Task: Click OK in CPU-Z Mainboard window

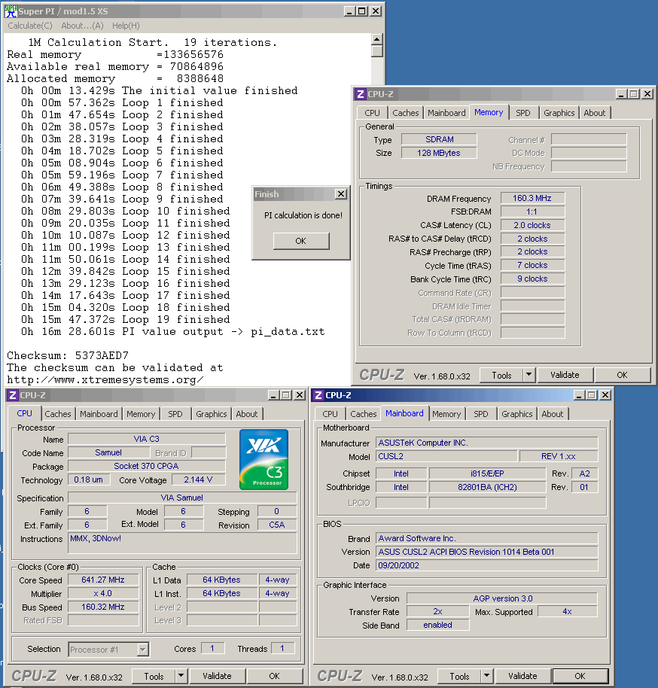Action: pos(580,676)
